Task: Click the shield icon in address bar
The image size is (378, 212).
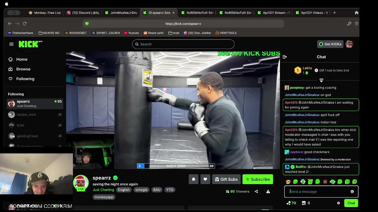Action: coord(87,24)
